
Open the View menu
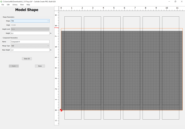pyautogui.click(x=22, y=5)
